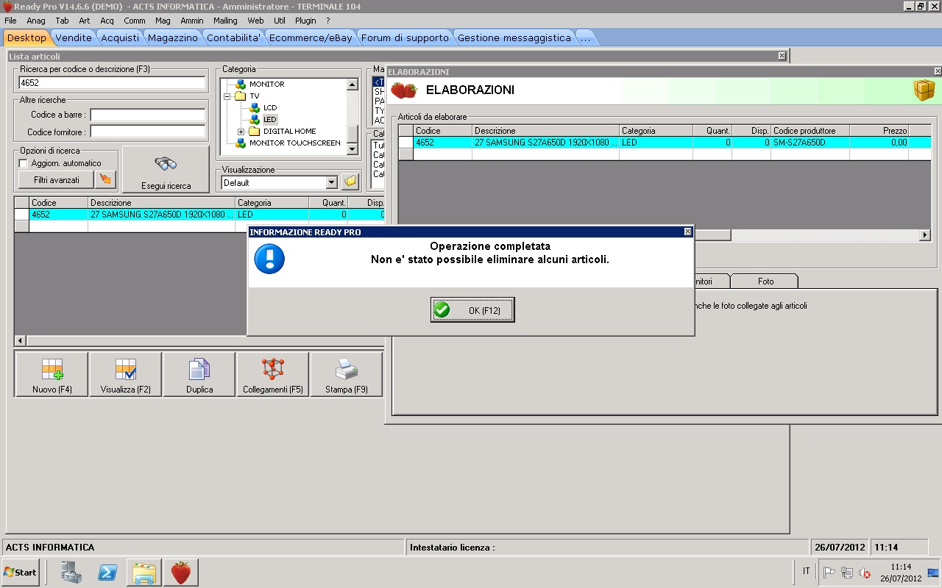
Task: Click the Codice produttore column header in Elaborazioni
Action: [x=810, y=131]
